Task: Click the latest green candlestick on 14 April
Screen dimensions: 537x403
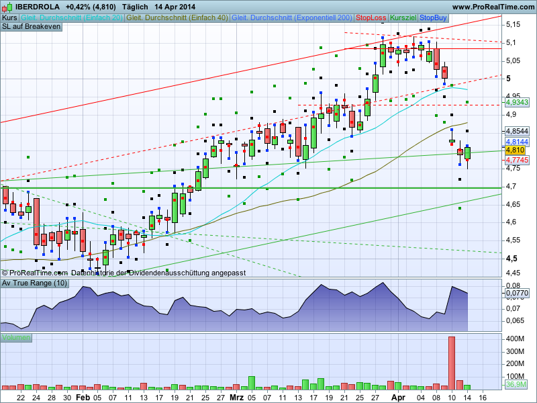Action: (x=467, y=153)
